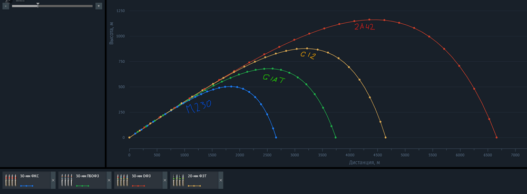527x194 pixels.
Task: Click the green curve's ground impact point
Action: point(335,138)
